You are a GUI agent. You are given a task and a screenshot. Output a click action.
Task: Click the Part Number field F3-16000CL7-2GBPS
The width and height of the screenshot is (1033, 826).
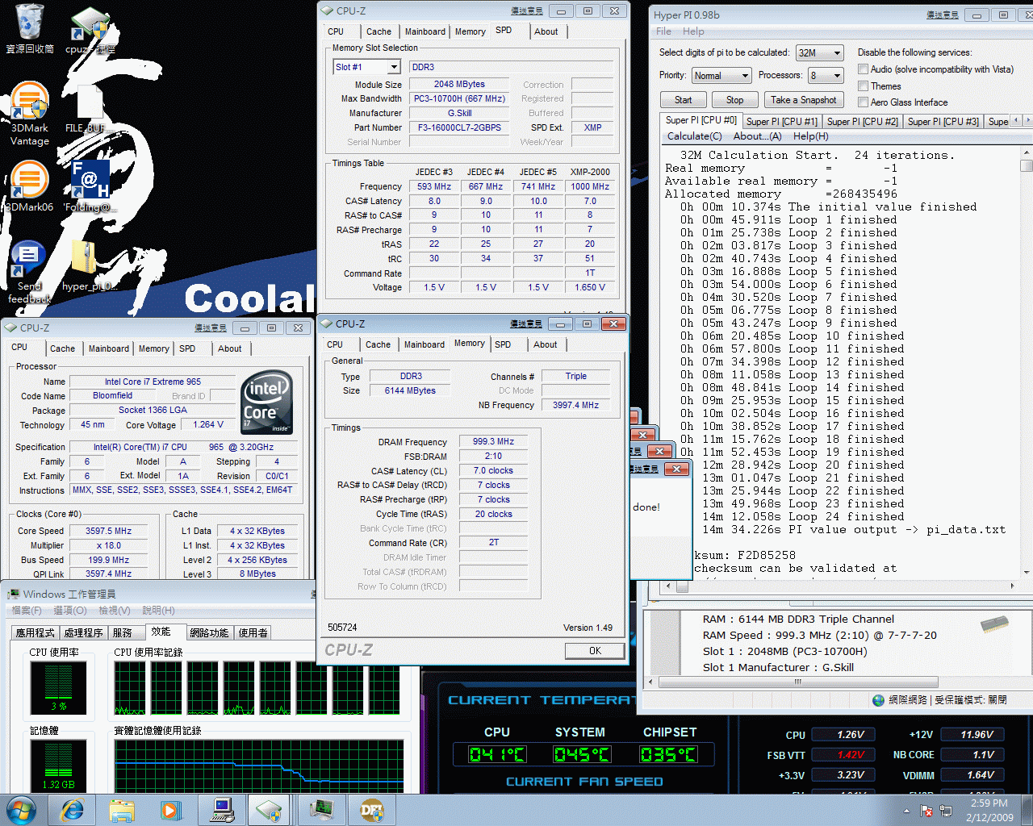point(459,127)
